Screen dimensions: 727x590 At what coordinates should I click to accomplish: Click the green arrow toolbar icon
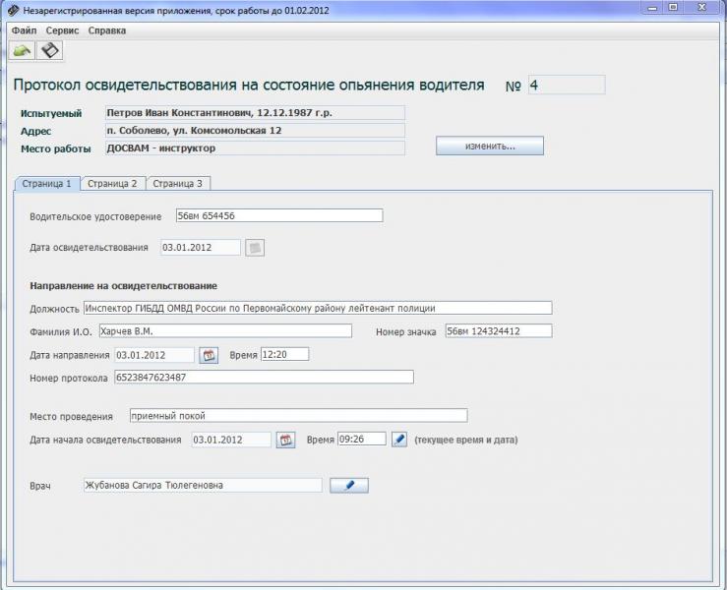coord(22,50)
